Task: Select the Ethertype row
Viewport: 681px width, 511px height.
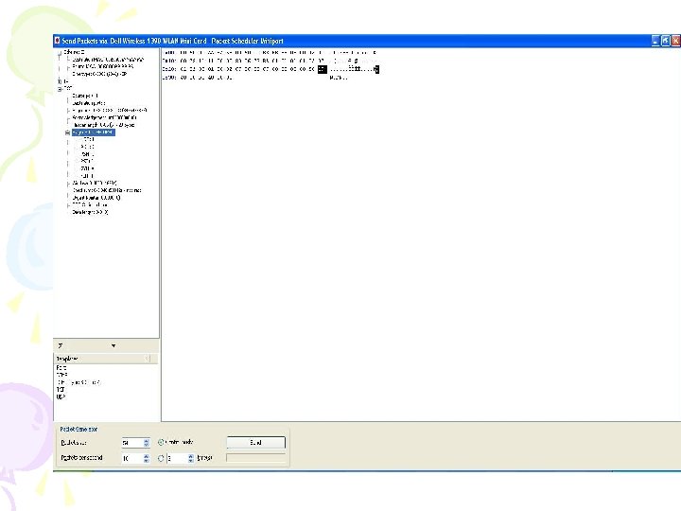Action: [x=99, y=75]
